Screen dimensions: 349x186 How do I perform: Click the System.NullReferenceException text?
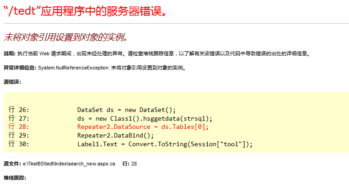tap(74, 68)
